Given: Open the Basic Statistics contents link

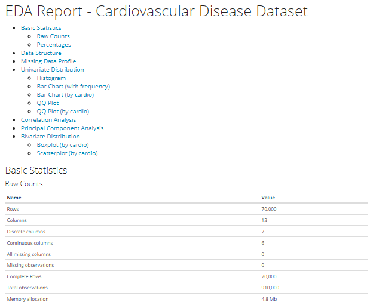Looking at the screenshot, I should tap(41, 28).
